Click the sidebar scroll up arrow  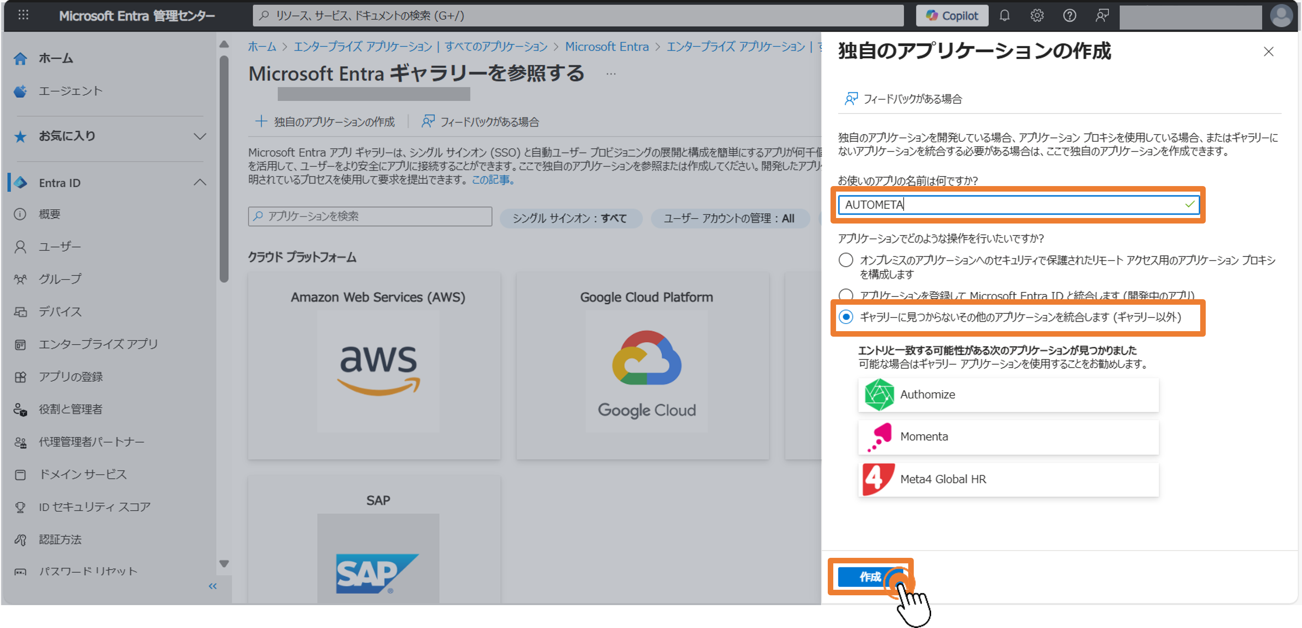pos(224,45)
